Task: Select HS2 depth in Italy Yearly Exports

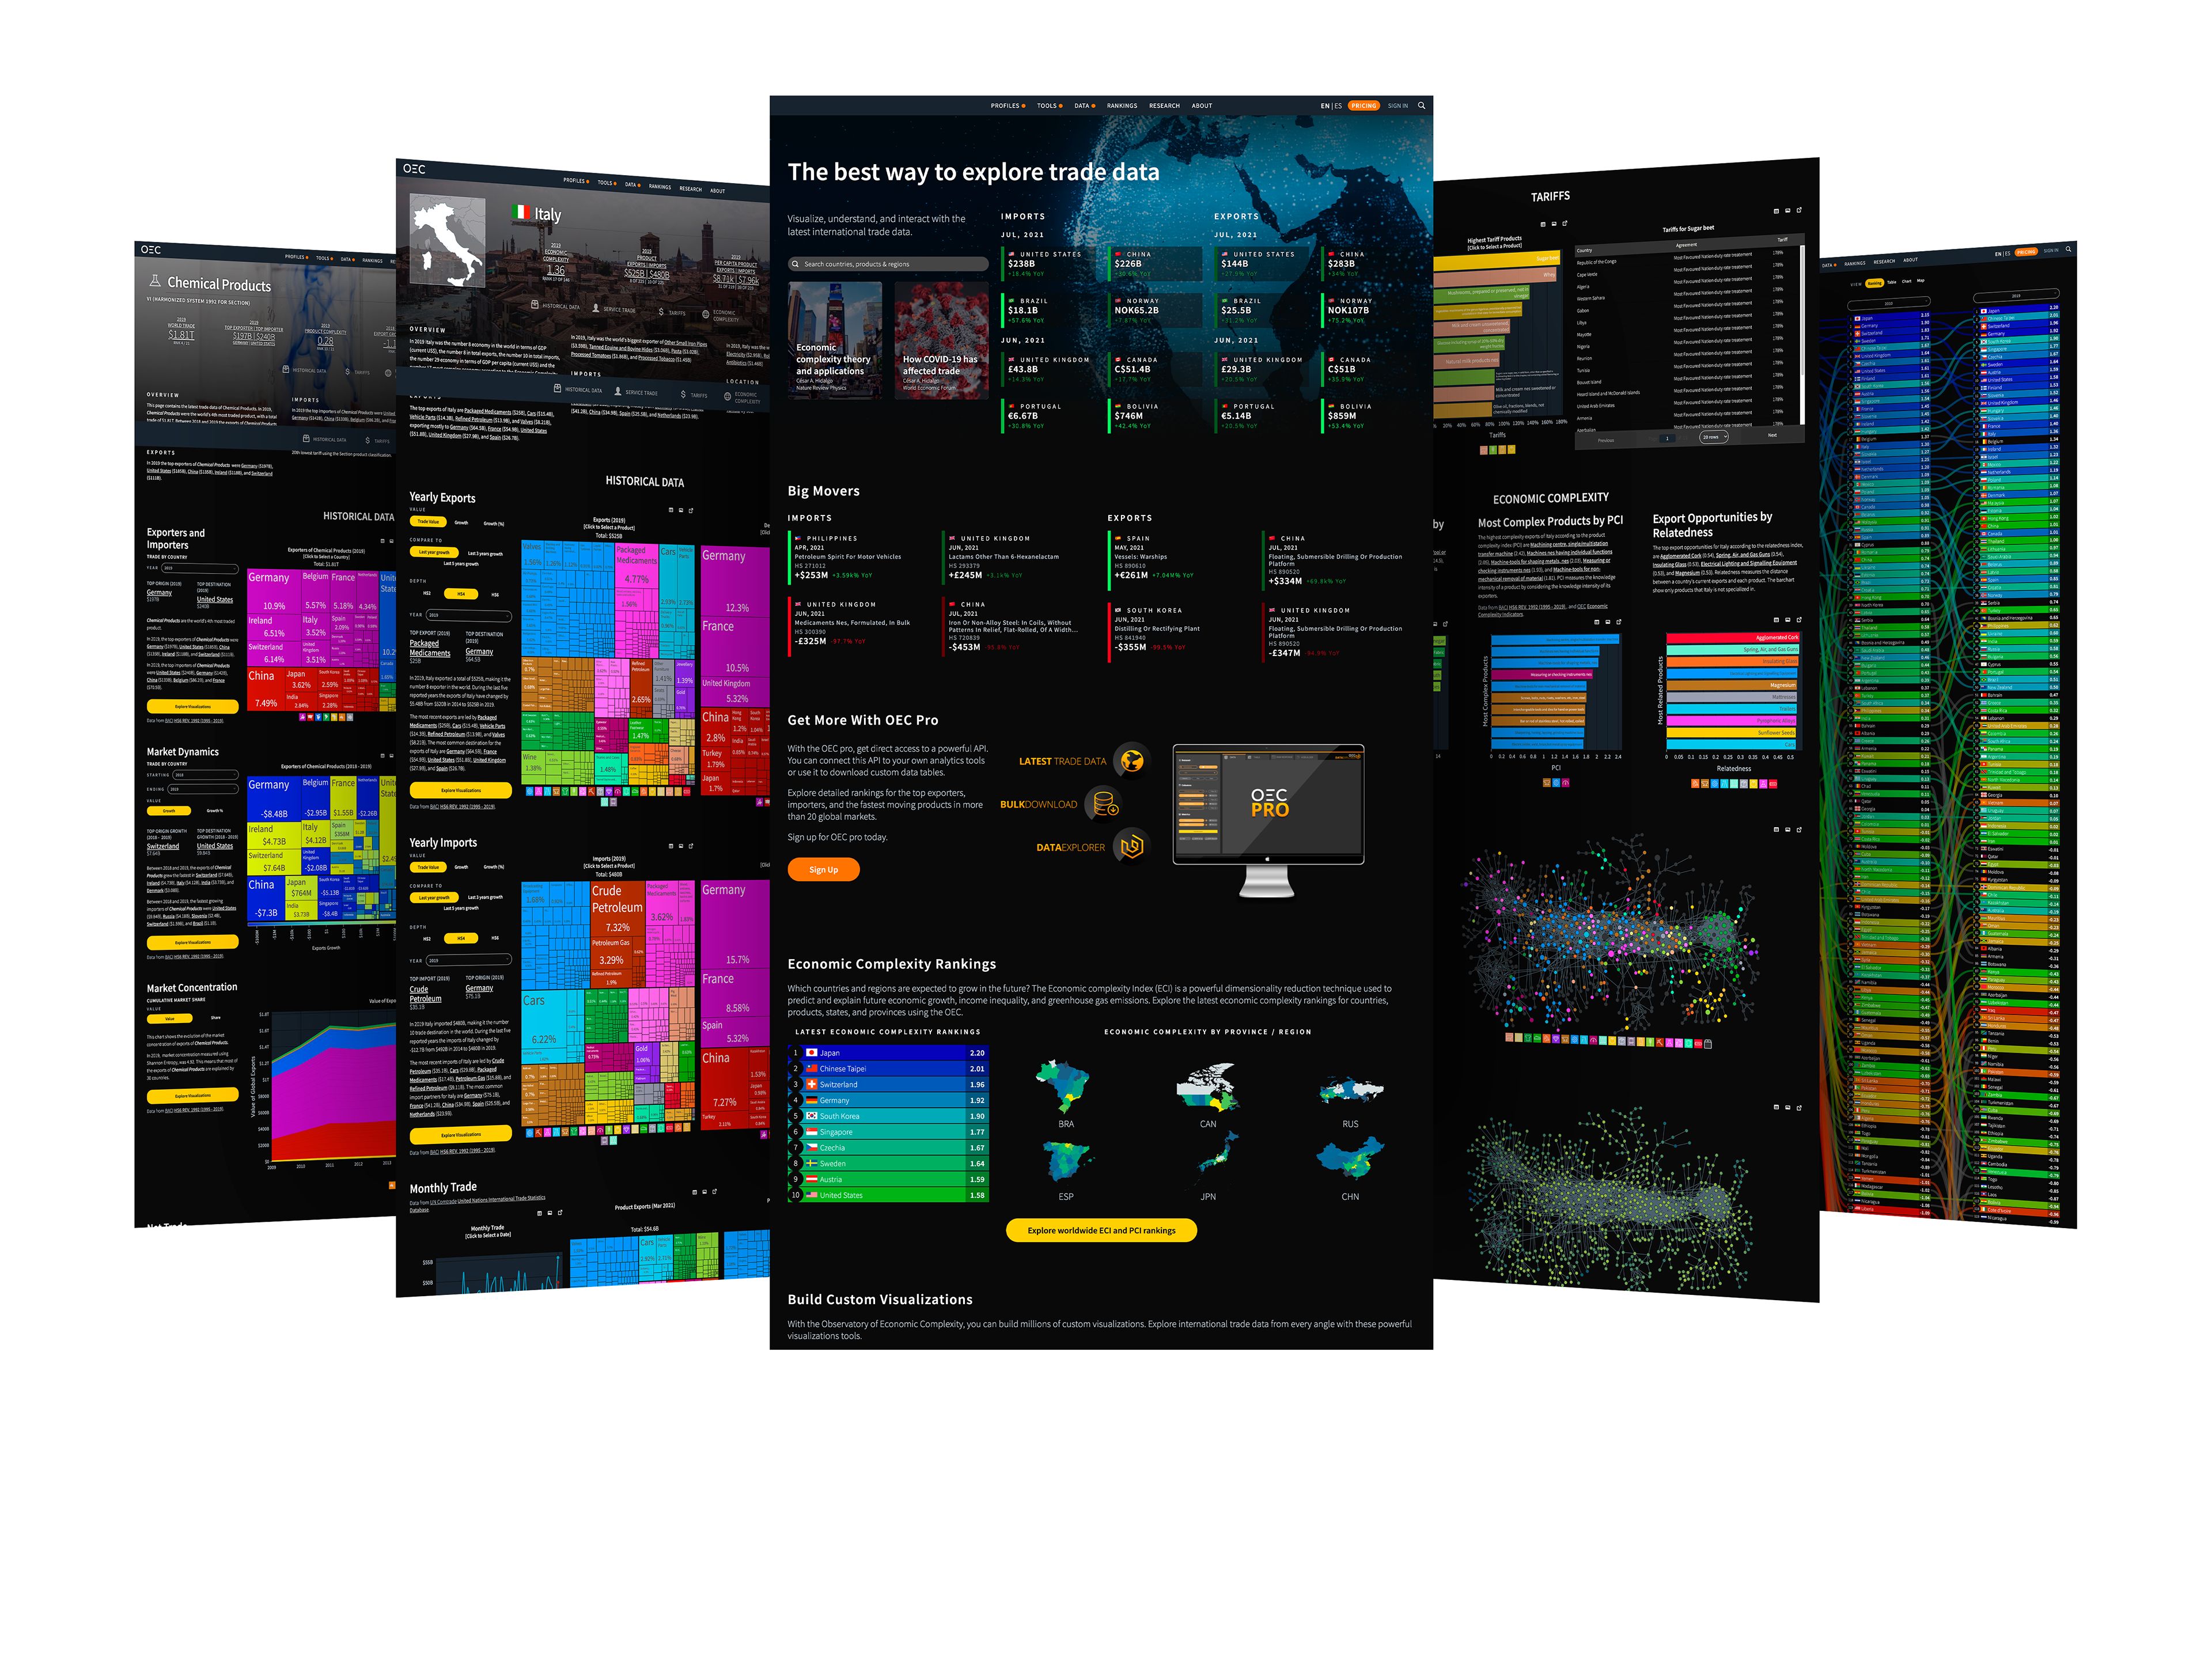Action: point(427,593)
